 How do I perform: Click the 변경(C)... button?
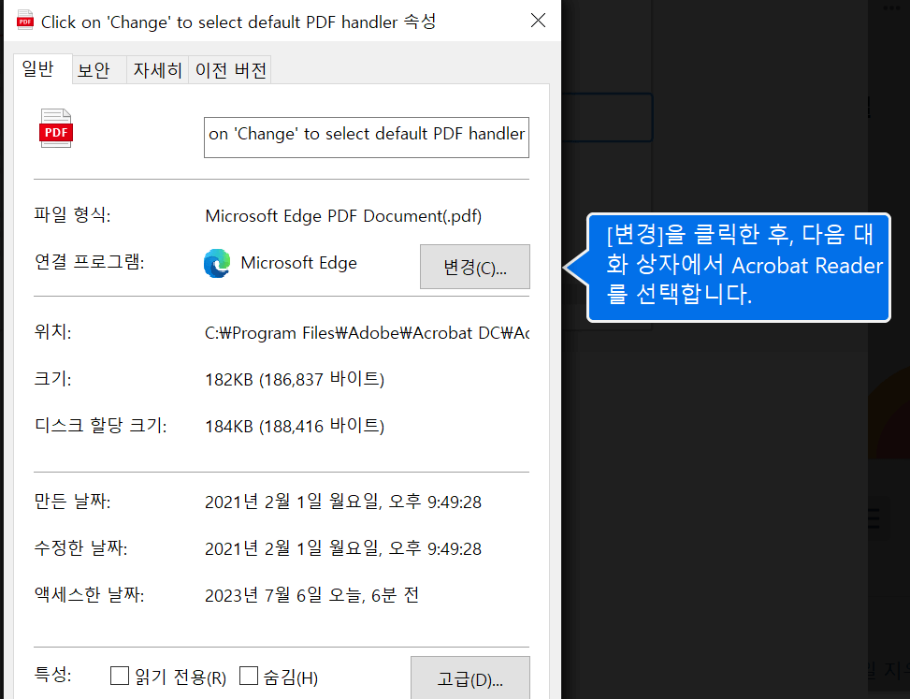[x=475, y=267]
